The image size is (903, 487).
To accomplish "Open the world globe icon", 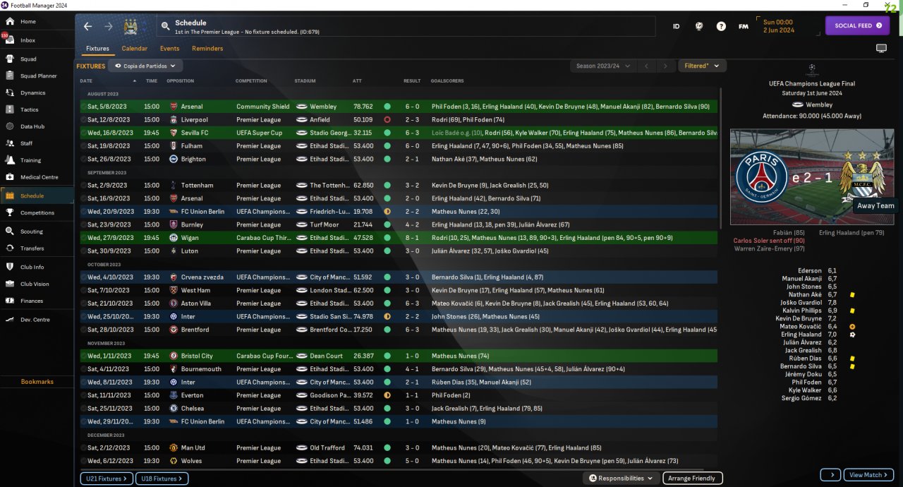I will (699, 26).
